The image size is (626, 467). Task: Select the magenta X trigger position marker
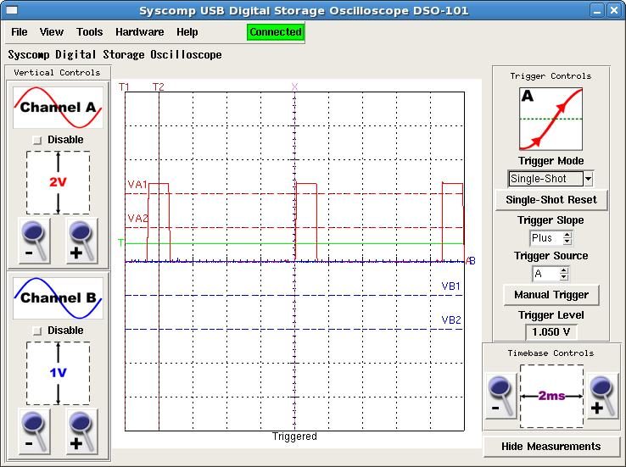[294, 87]
